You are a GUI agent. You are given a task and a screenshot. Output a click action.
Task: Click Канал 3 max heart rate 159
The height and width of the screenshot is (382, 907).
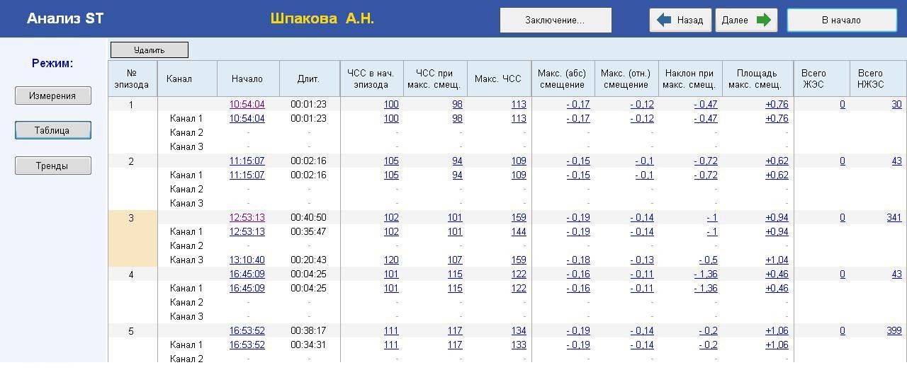click(x=519, y=260)
